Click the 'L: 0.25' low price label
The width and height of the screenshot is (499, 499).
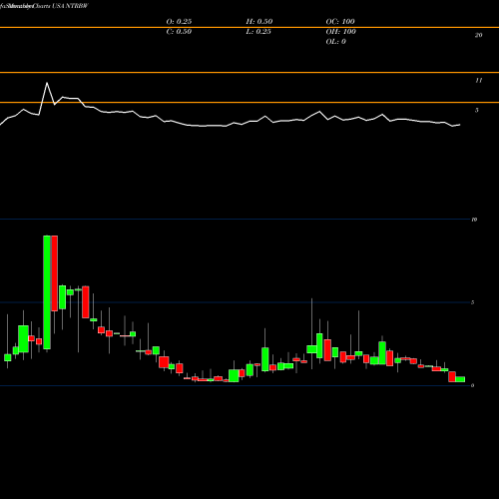[x=258, y=31]
